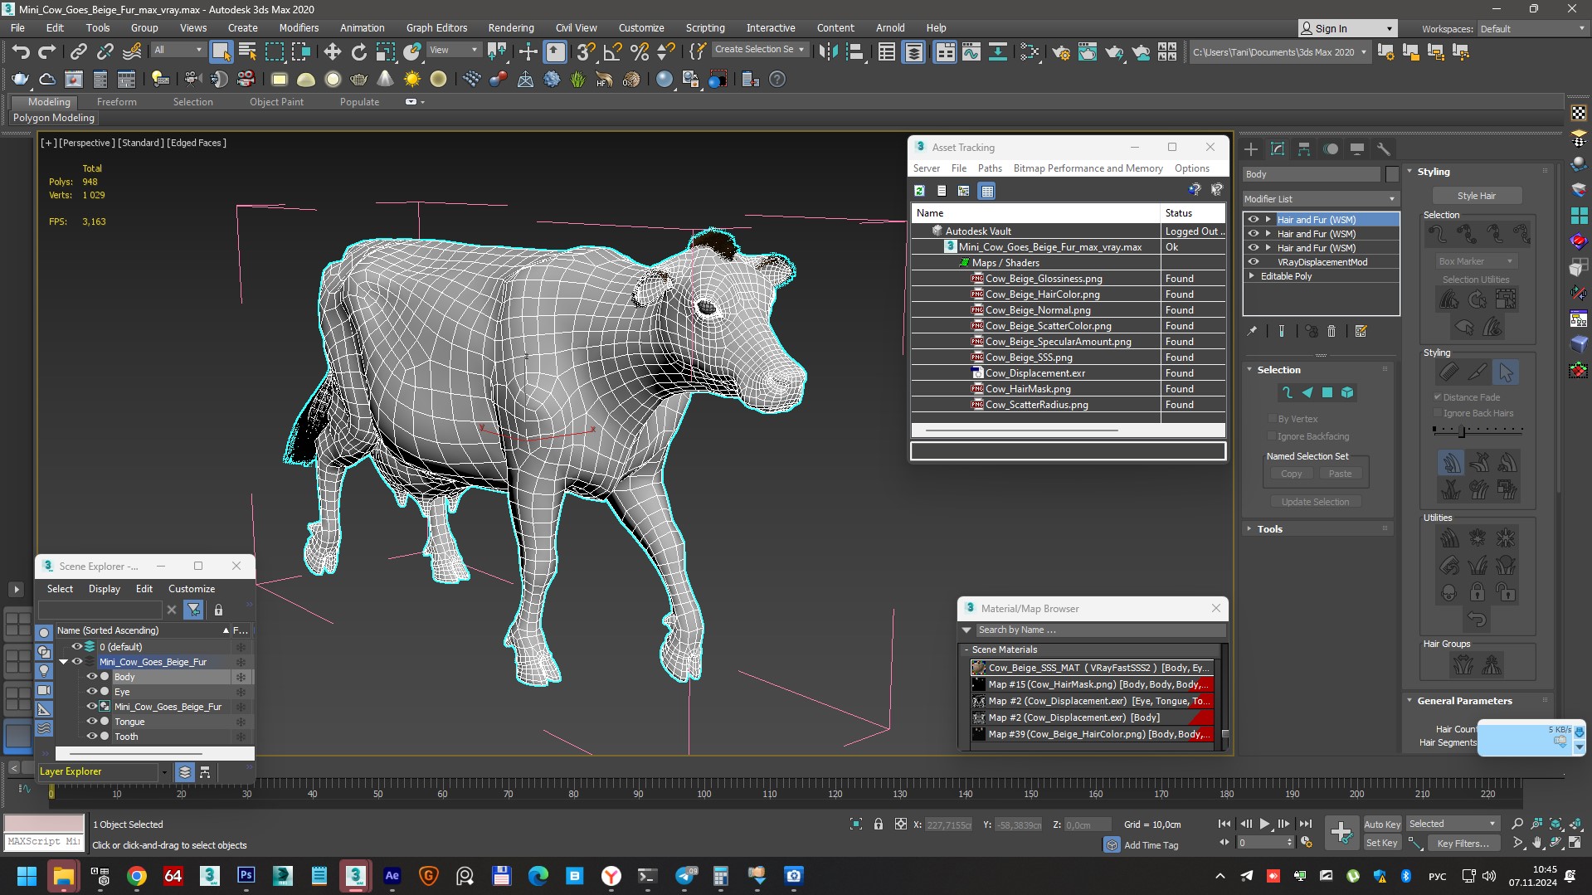
Task: Open the View reference coordinate dropdown
Action: pyautogui.click(x=453, y=50)
